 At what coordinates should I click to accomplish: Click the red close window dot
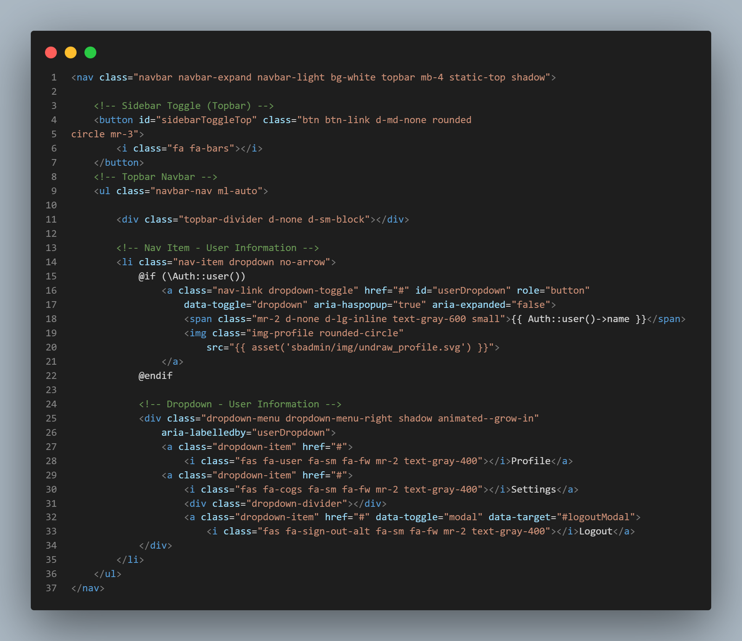pos(51,52)
